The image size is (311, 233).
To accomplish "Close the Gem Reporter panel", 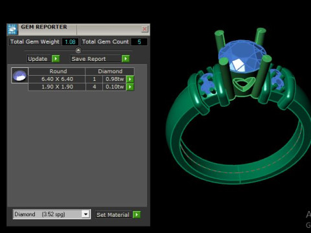I will 144,29.
